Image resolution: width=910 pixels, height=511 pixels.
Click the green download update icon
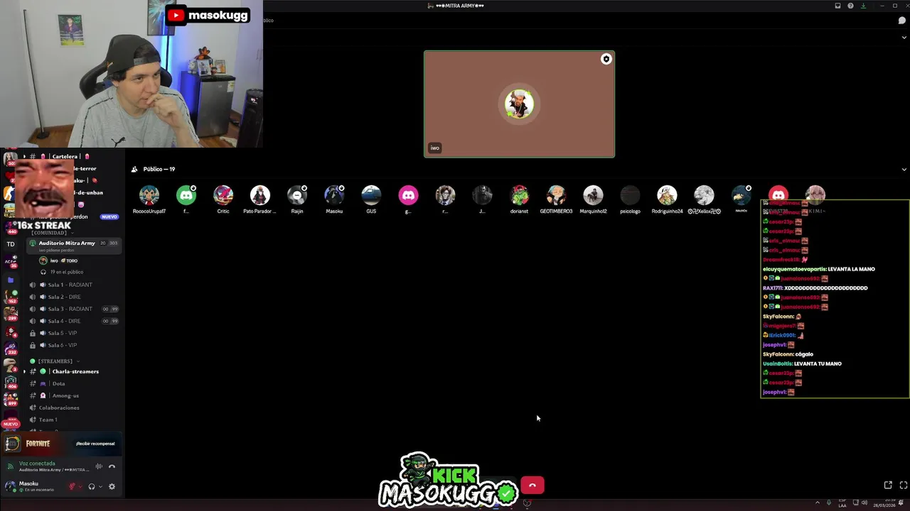point(864,6)
